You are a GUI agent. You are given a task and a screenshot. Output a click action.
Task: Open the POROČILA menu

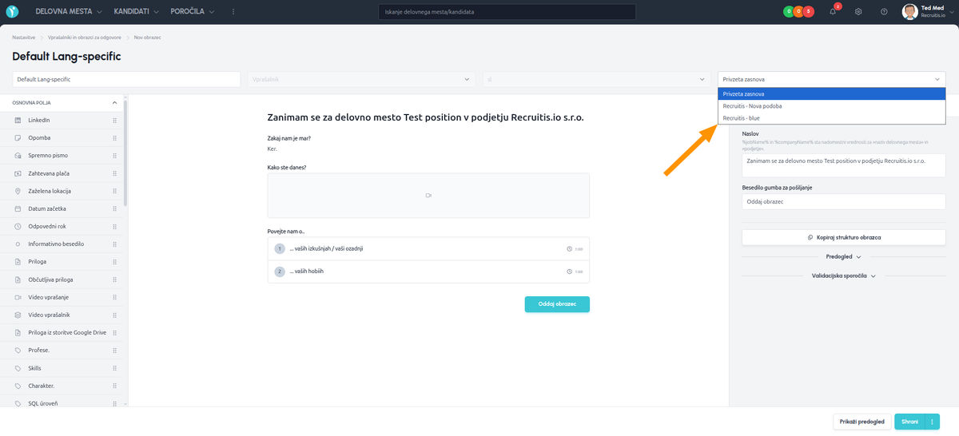click(x=192, y=12)
